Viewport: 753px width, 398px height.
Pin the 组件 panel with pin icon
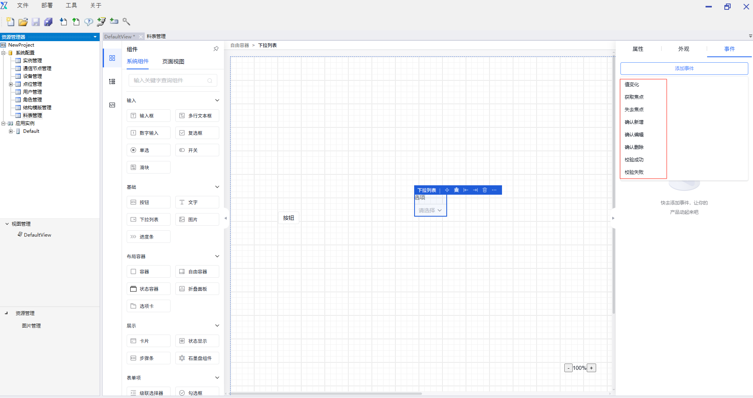click(x=216, y=49)
